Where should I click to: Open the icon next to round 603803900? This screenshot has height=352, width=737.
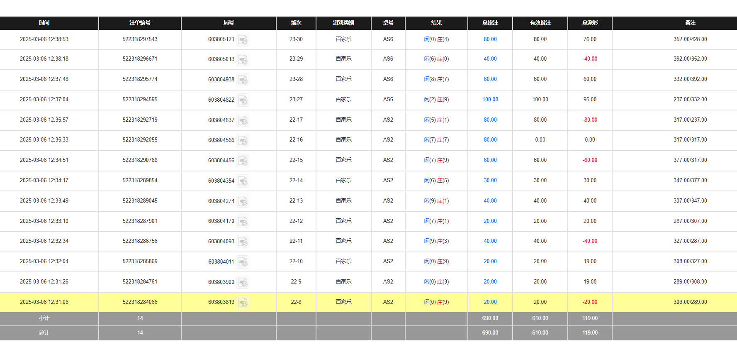tap(243, 282)
